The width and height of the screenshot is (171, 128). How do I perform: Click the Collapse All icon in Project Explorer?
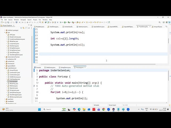tap(21, 28)
